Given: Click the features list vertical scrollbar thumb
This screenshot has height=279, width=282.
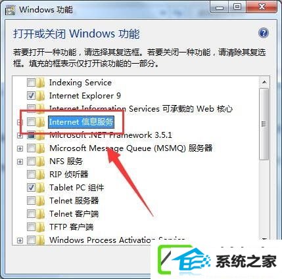Looking at the screenshot, I should coord(264,124).
